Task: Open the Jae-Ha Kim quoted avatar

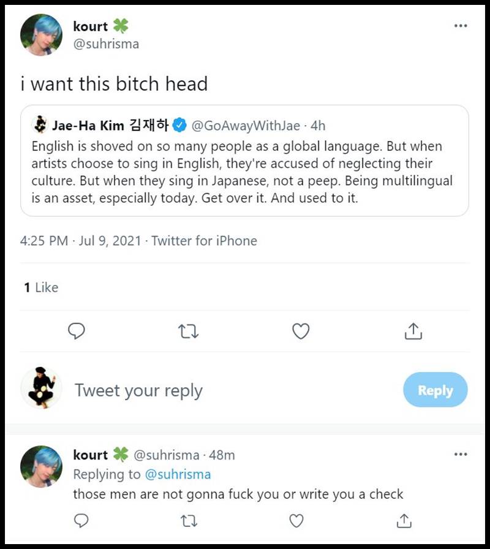Action: pos(40,125)
